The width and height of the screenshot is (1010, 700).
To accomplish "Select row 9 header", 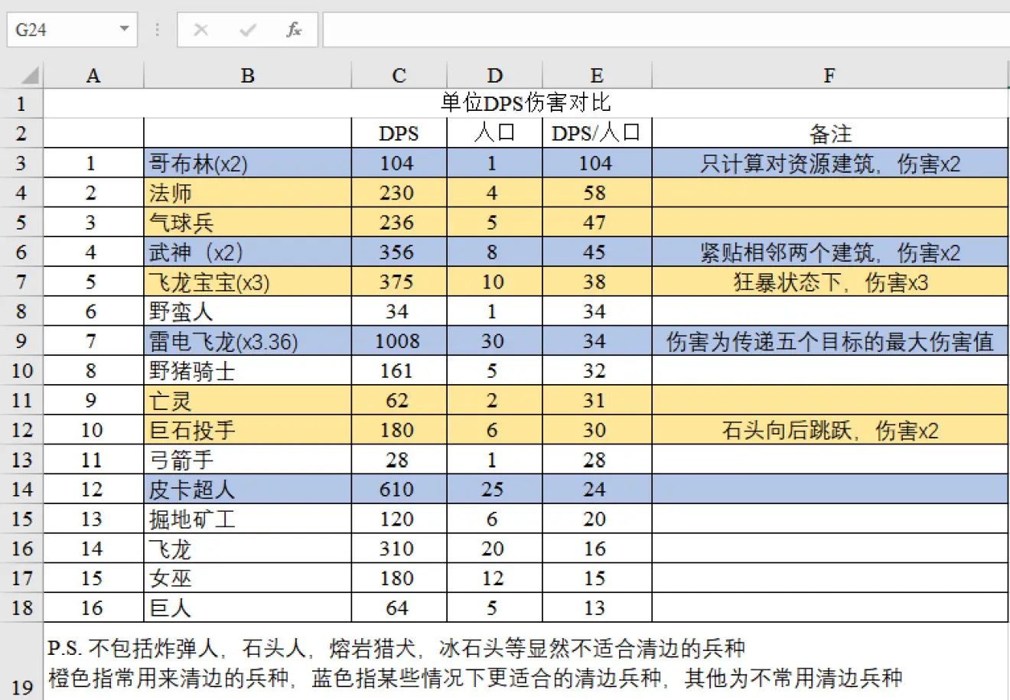I will (21, 341).
